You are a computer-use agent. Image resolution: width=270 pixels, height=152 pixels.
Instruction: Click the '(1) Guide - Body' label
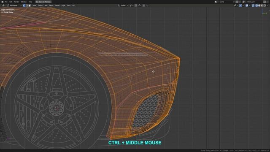click(x=7, y=12)
